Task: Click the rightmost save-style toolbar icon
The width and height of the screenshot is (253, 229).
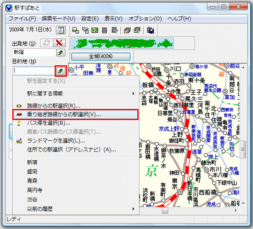Action: [150, 30]
